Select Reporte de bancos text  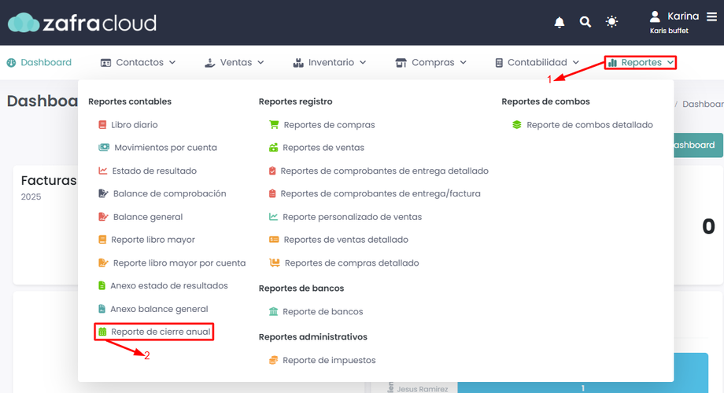[323, 312]
